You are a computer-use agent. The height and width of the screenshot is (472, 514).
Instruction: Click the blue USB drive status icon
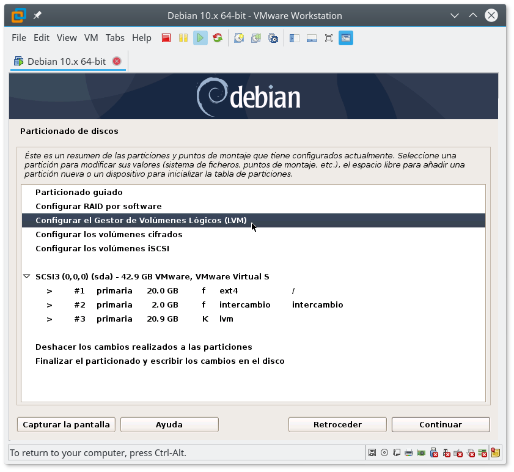434,453
